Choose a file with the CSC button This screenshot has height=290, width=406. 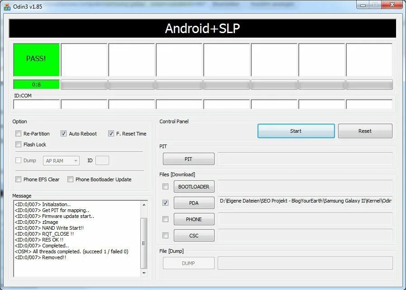pos(194,236)
